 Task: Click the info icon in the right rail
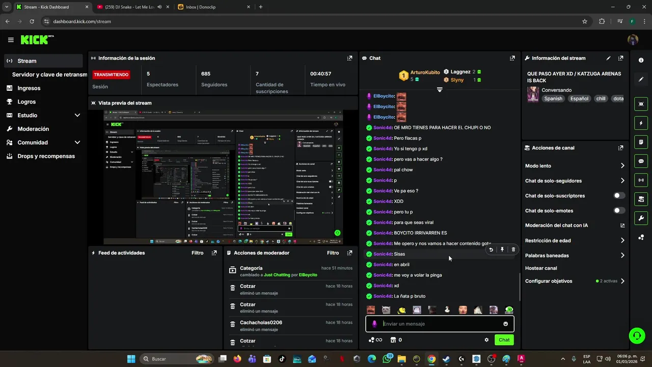[641, 60]
